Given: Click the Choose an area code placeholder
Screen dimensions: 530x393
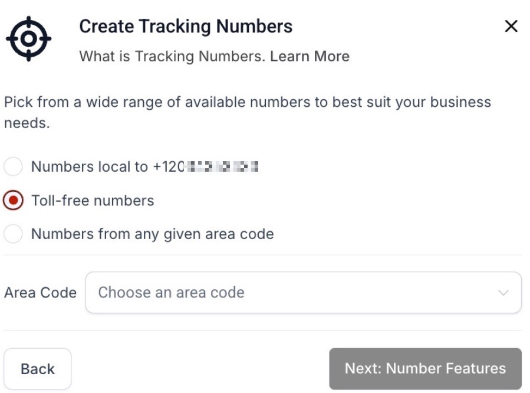Looking at the screenshot, I should (x=171, y=293).
